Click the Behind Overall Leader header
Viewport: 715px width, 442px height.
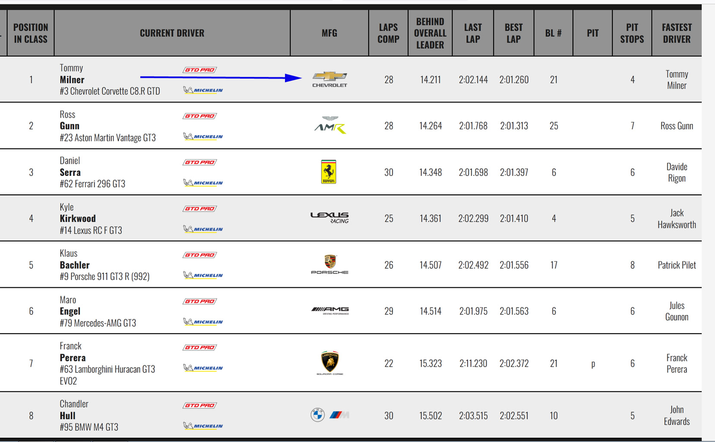click(430, 33)
